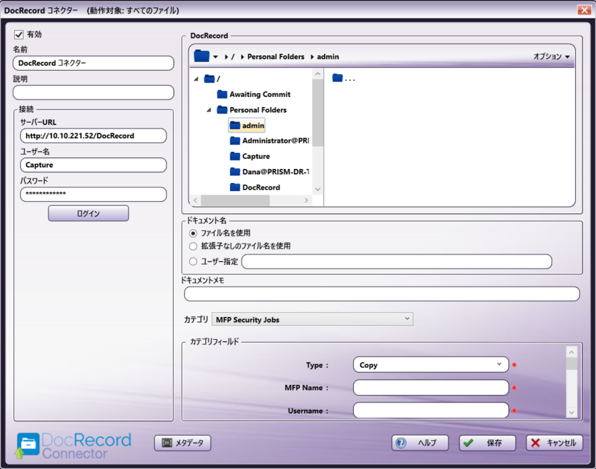This screenshot has height=469, width=596.
Task: Click the 名前 input field
Action: tap(94, 63)
